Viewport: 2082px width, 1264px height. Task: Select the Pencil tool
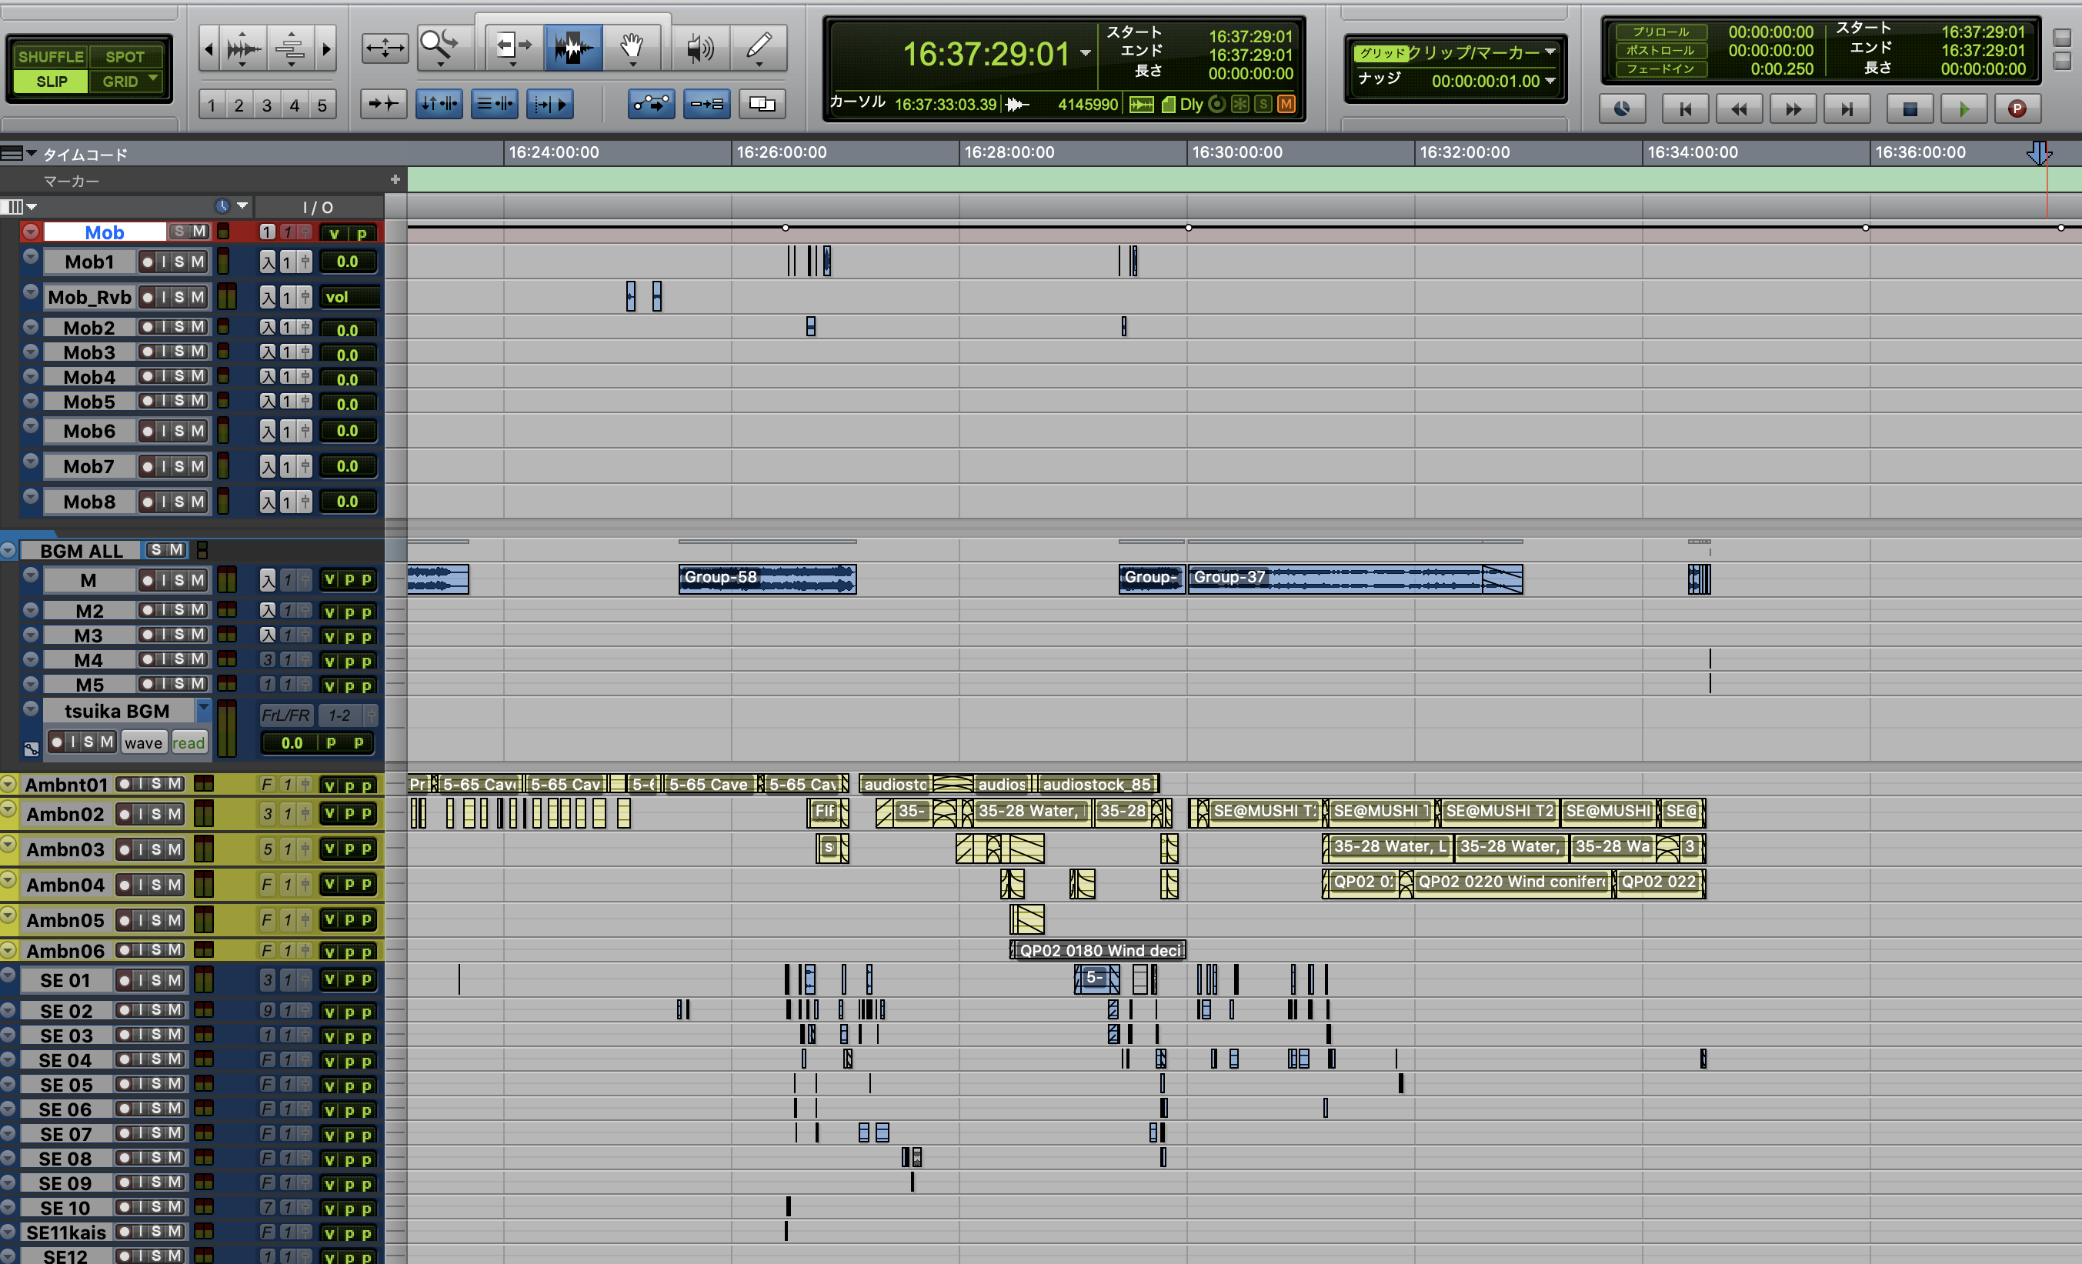[x=758, y=46]
